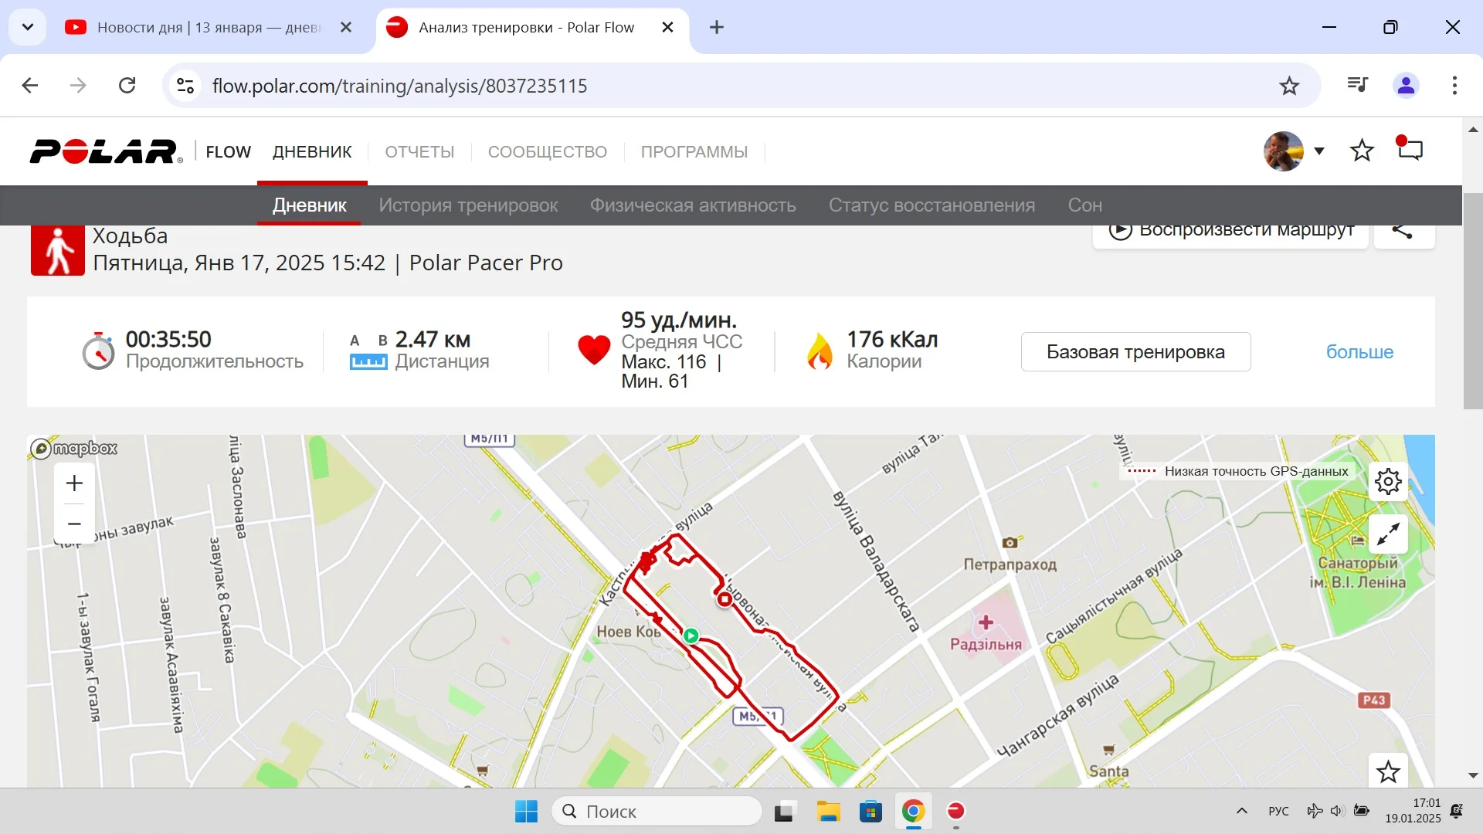Show hidden system tray icons
Screen dimensions: 1483x834
pyautogui.click(x=1242, y=811)
